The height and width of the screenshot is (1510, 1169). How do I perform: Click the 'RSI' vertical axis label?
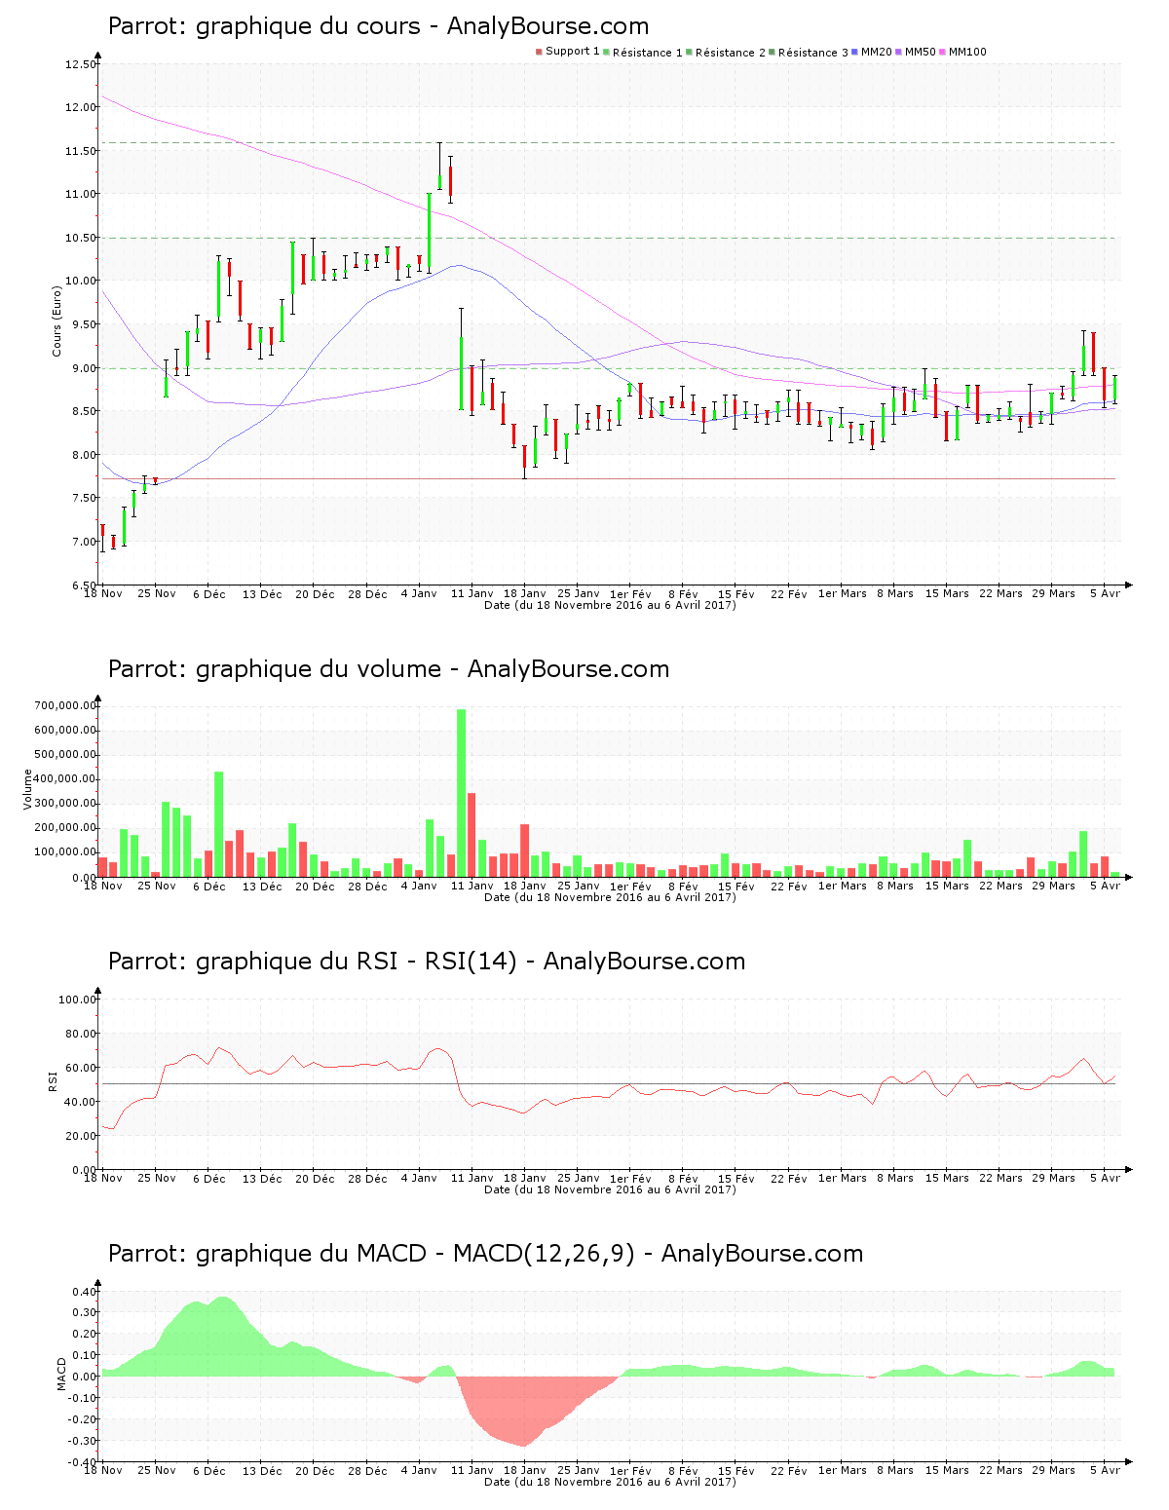point(53,1080)
